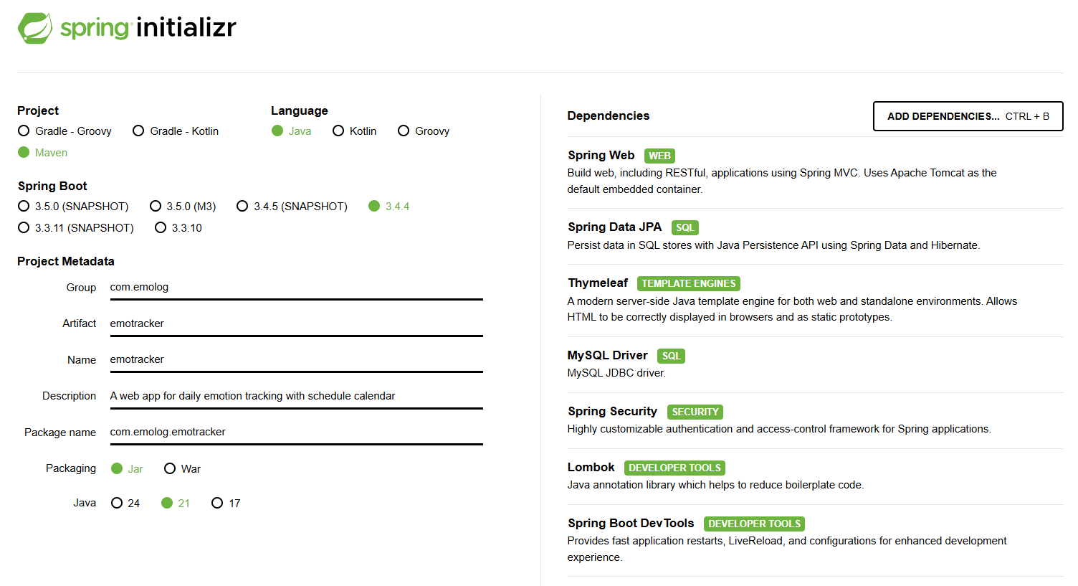Click the Spring Data JPA dependency
This screenshot has width=1078, height=586.
pos(815,236)
